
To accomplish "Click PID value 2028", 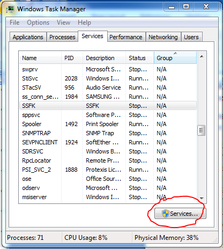I will 71,78.
